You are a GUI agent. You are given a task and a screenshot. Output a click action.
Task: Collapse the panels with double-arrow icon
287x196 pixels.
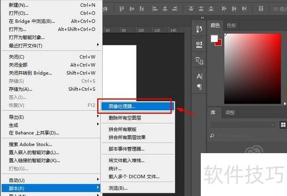click(202, 18)
